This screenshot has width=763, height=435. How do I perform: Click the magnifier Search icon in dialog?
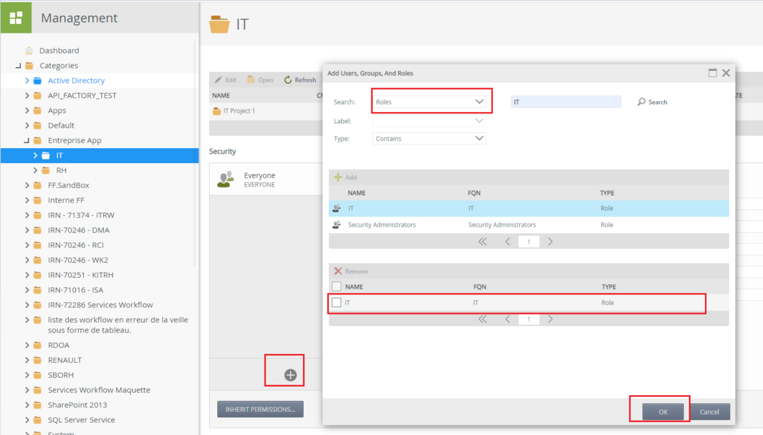(642, 102)
